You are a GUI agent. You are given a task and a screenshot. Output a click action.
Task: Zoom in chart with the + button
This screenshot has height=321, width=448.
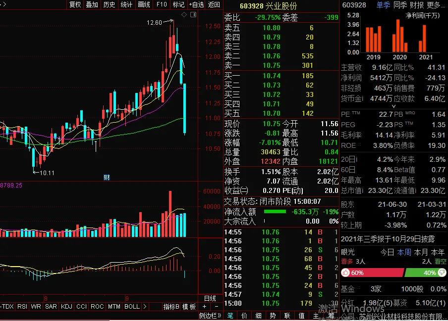(x=204, y=307)
